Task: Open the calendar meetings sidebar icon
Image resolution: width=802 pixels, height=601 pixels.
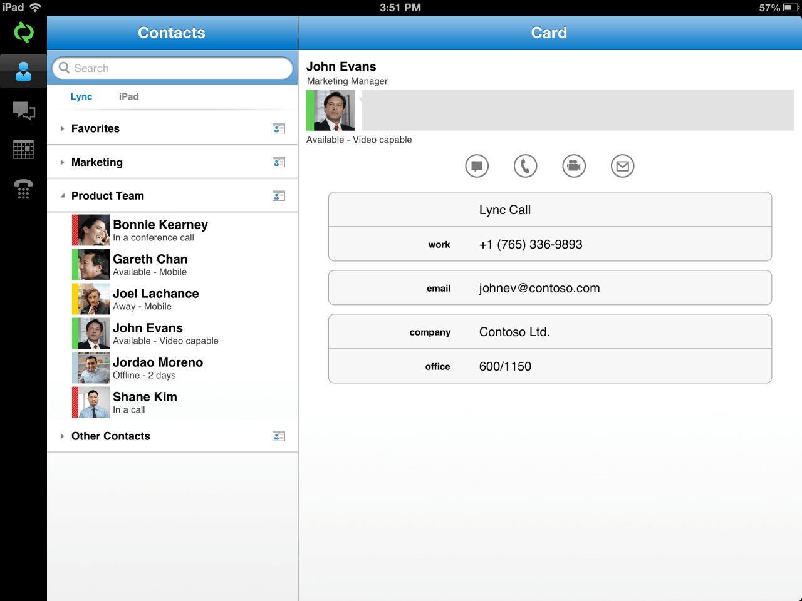Action: [x=23, y=150]
